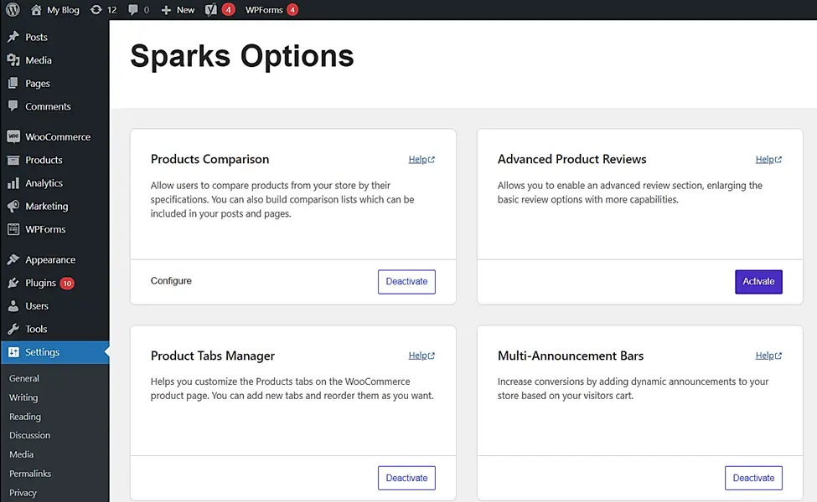The height and width of the screenshot is (502, 817).
Task: Open General settings submenu
Action: pos(24,378)
